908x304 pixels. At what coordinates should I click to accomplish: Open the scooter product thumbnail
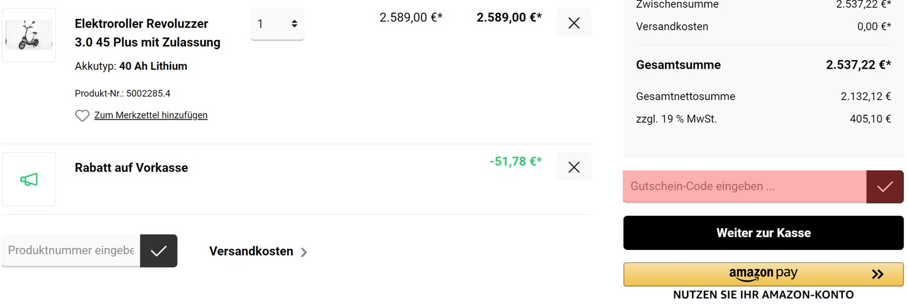coord(29,35)
